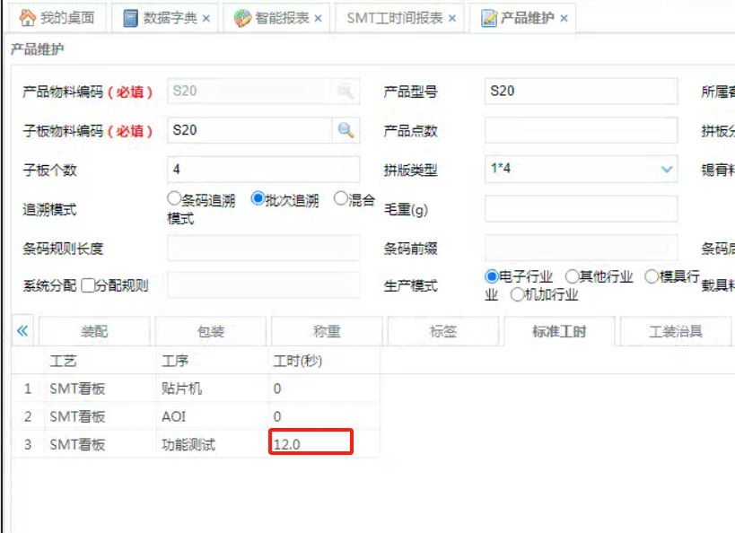Close the 产品维护 tab
The image size is (735, 533).
tap(564, 18)
